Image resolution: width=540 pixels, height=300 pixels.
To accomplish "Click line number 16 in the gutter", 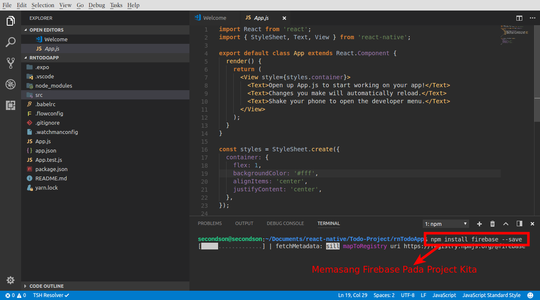I will (x=205, y=149).
